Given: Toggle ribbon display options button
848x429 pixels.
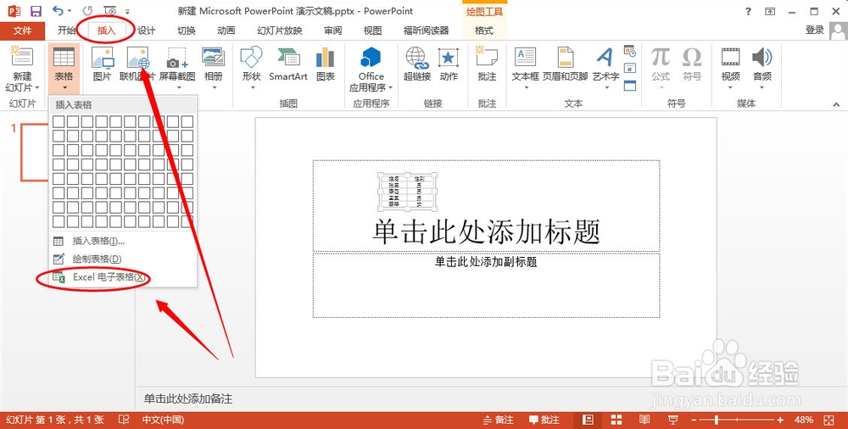Looking at the screenshot, I should [x=771, y=11].
